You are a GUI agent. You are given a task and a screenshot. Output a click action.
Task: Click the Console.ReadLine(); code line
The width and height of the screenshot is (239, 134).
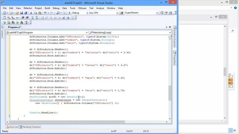pos(44,112)
